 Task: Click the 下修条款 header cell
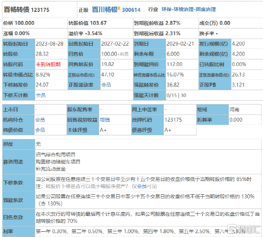[19, 182]
